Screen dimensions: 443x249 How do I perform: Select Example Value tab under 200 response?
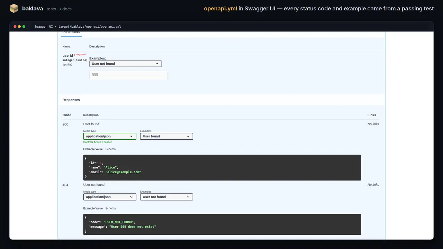[x=93, y=149]
